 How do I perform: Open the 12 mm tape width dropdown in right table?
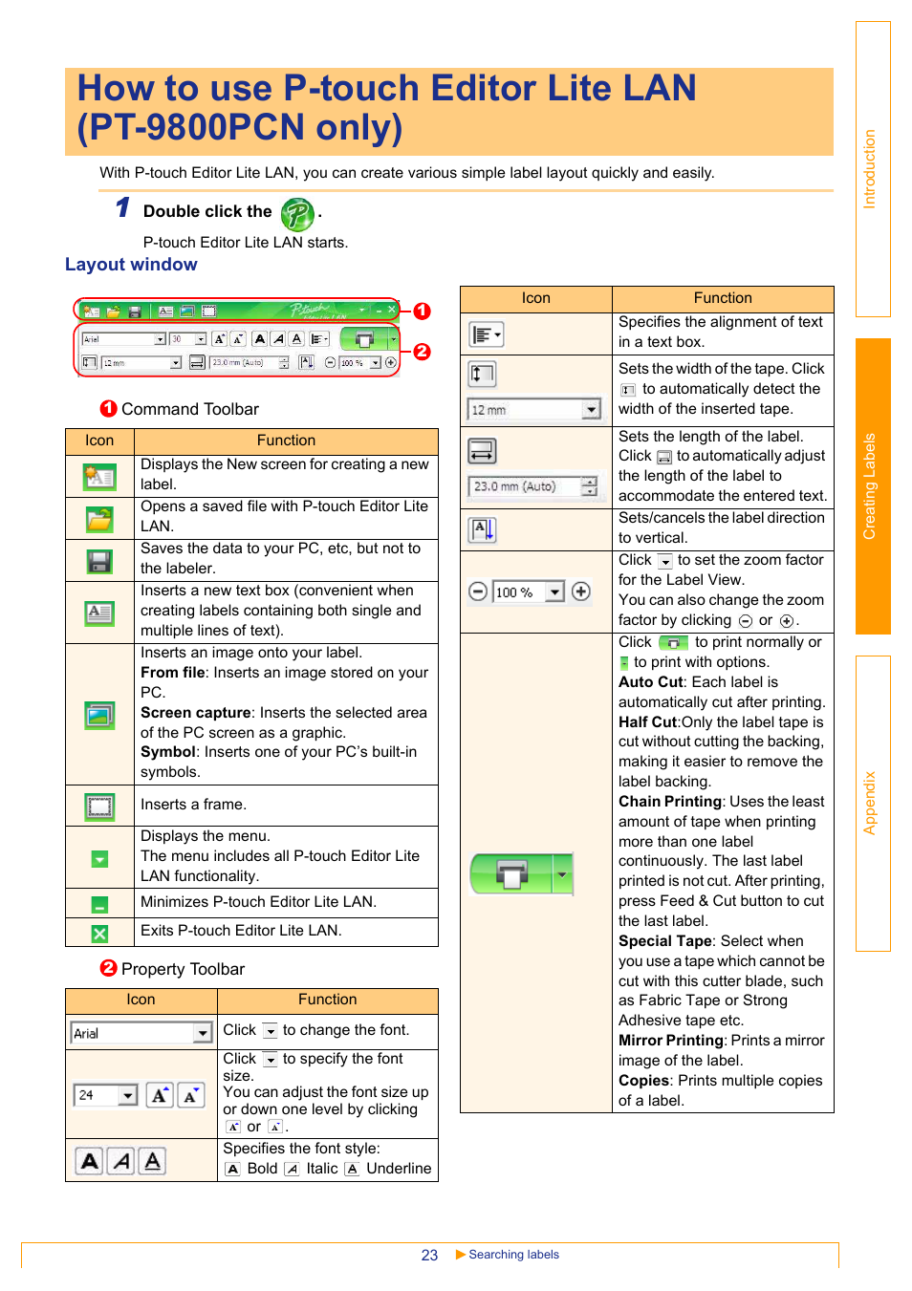pyautogui.click(x=592, y=410)
